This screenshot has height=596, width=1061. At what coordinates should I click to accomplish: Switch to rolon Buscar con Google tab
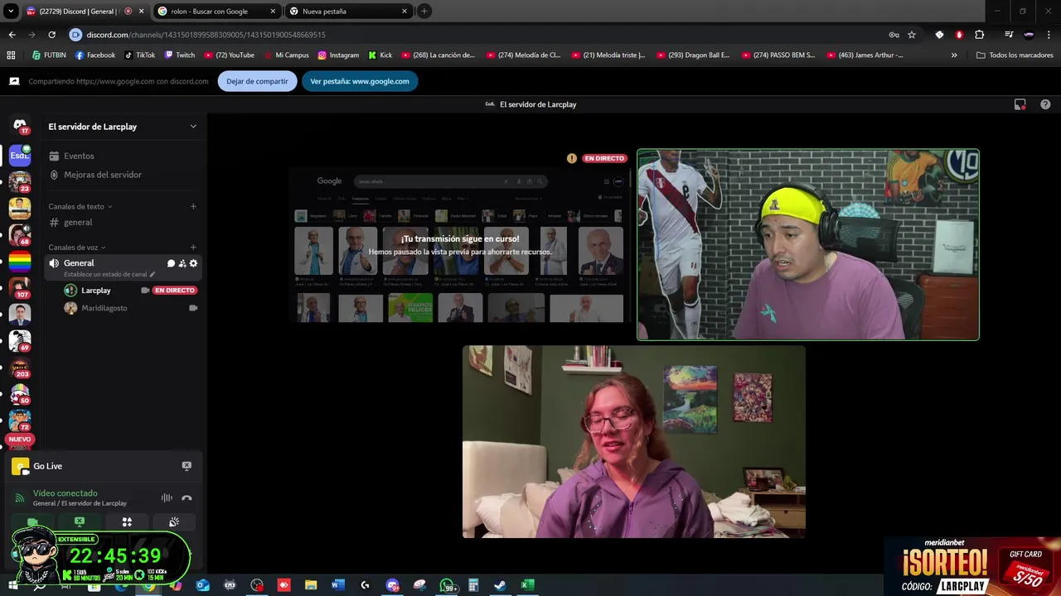217,12
